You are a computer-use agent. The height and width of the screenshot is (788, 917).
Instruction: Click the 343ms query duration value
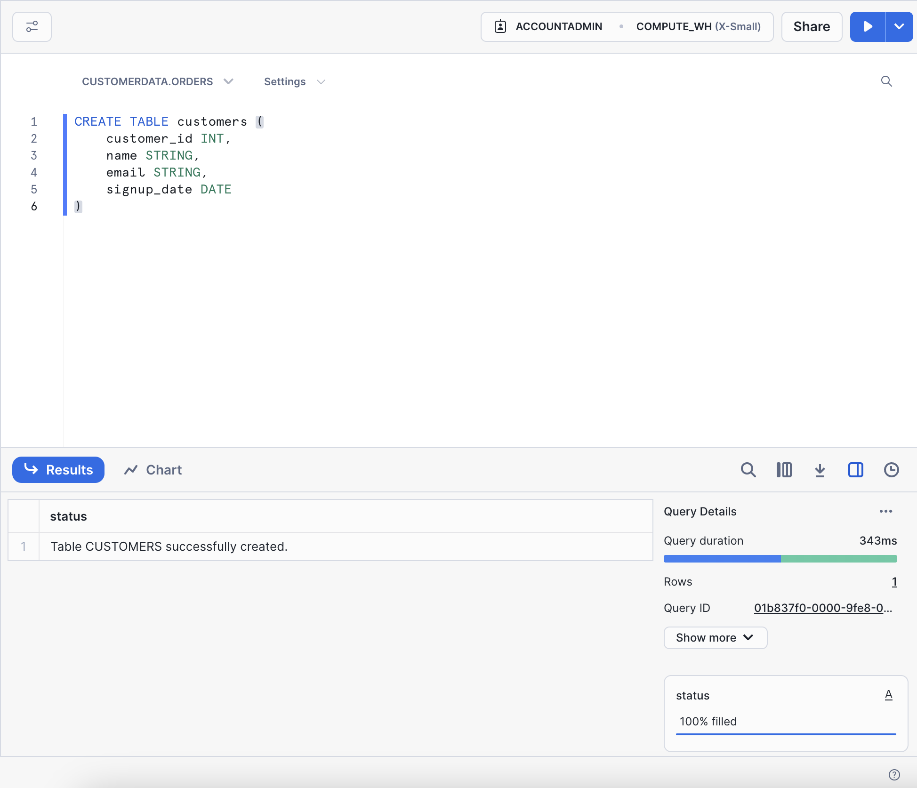(x=878, y=541)
